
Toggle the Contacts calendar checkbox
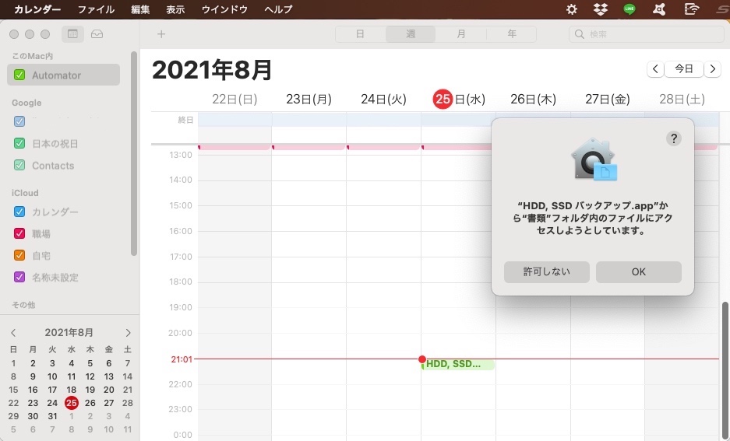[x=19, y=165]
